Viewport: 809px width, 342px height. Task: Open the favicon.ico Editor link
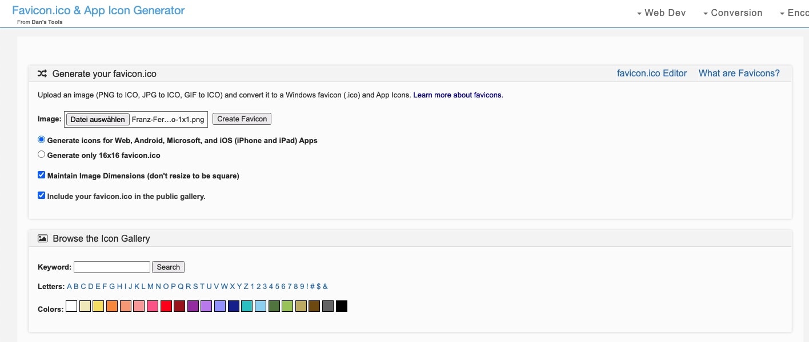[651, 73]
